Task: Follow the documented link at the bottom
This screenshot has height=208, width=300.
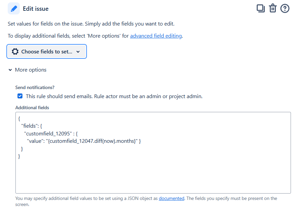Action: [x=171, y=198]
